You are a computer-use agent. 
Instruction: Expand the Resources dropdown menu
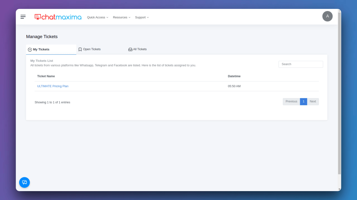click(x=122, y=17)
